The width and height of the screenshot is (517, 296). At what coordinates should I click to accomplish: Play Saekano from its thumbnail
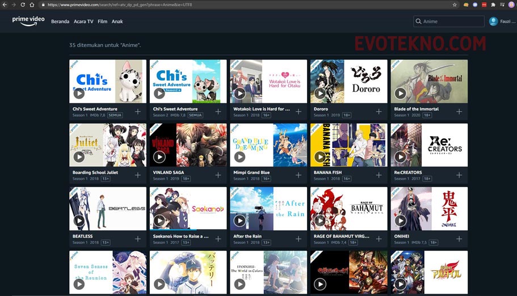(x=159, y=221)
